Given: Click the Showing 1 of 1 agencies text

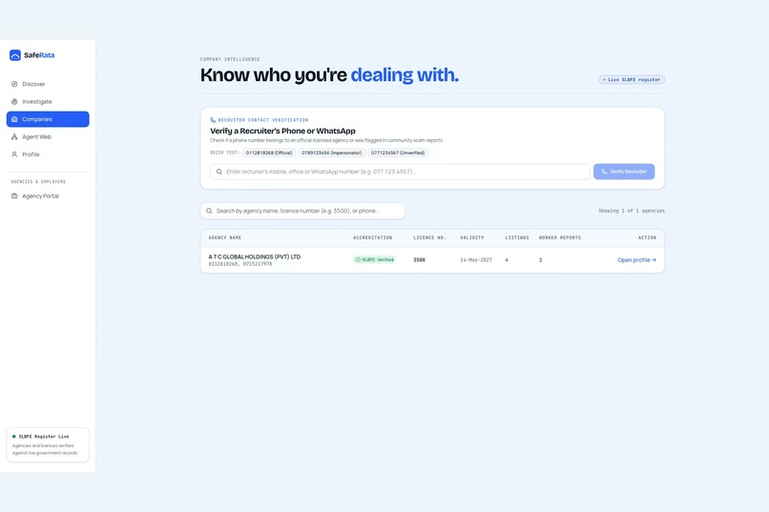Looking at the screenshot, I should (x=632, y=211).
